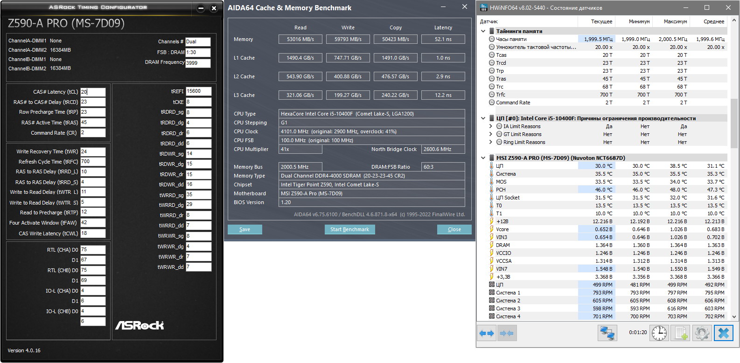The width and height of the screenshot is (740, 363).
Task: Open HWiNFO sensor settings gear icon
Action: [x=702, y=333]
